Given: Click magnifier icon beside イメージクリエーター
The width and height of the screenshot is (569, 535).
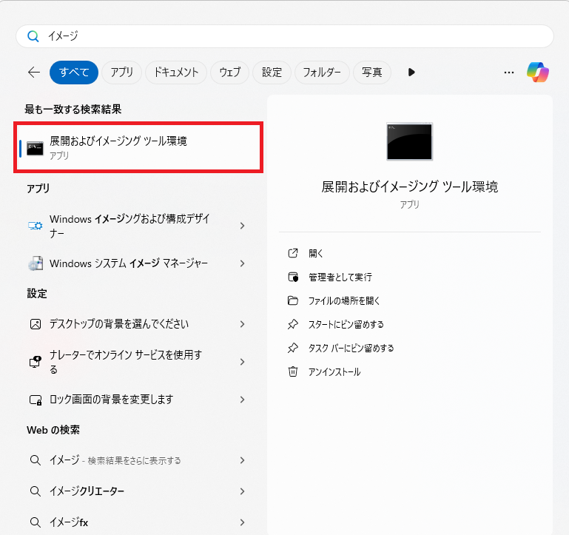Looking at the screenshot, I should [x=36, y=491].
